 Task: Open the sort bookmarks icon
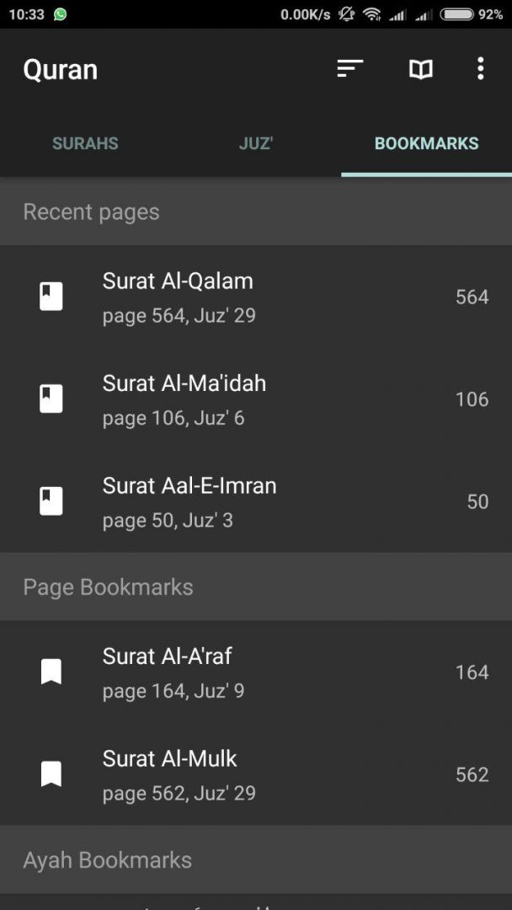(349, 69)
